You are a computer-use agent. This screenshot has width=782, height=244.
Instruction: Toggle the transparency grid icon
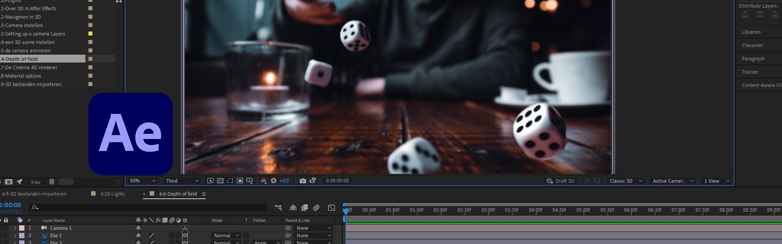point(220,181)
